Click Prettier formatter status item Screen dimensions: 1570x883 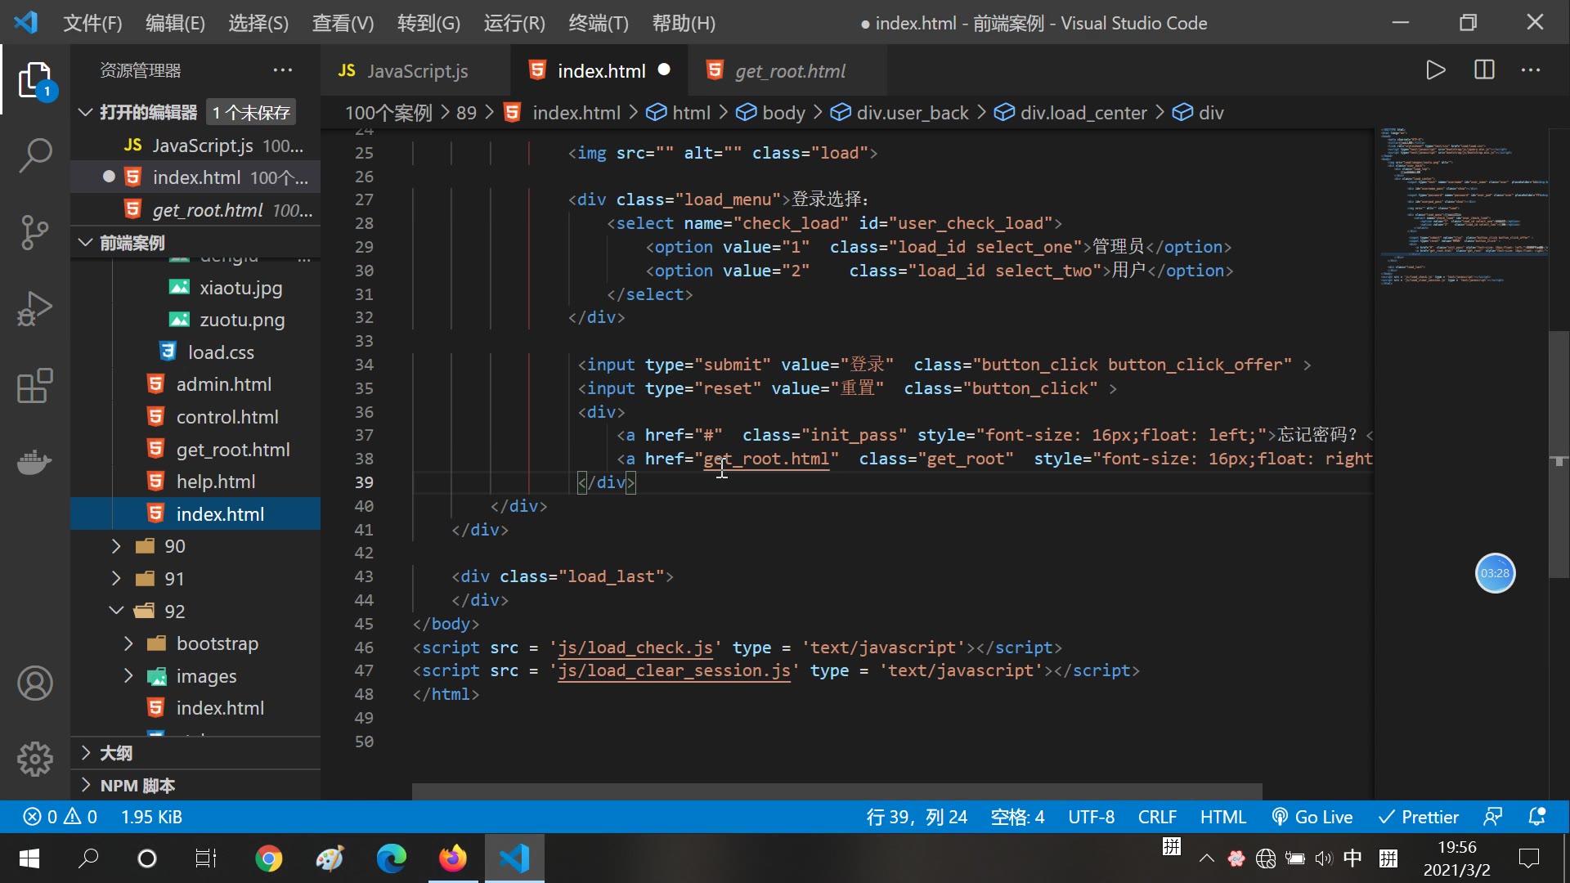point(1419,817)
